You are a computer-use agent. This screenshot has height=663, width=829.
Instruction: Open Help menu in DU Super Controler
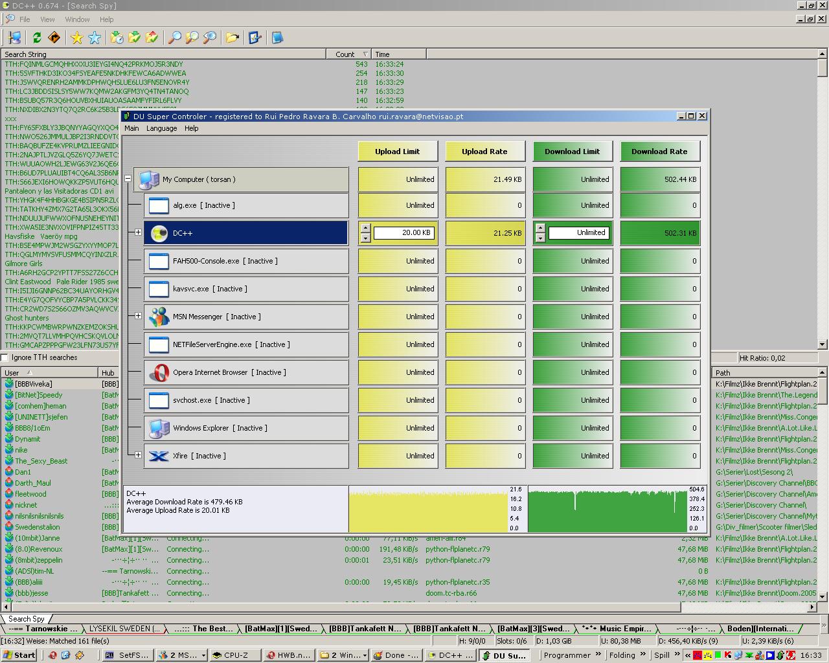click(x=191, y=128)
